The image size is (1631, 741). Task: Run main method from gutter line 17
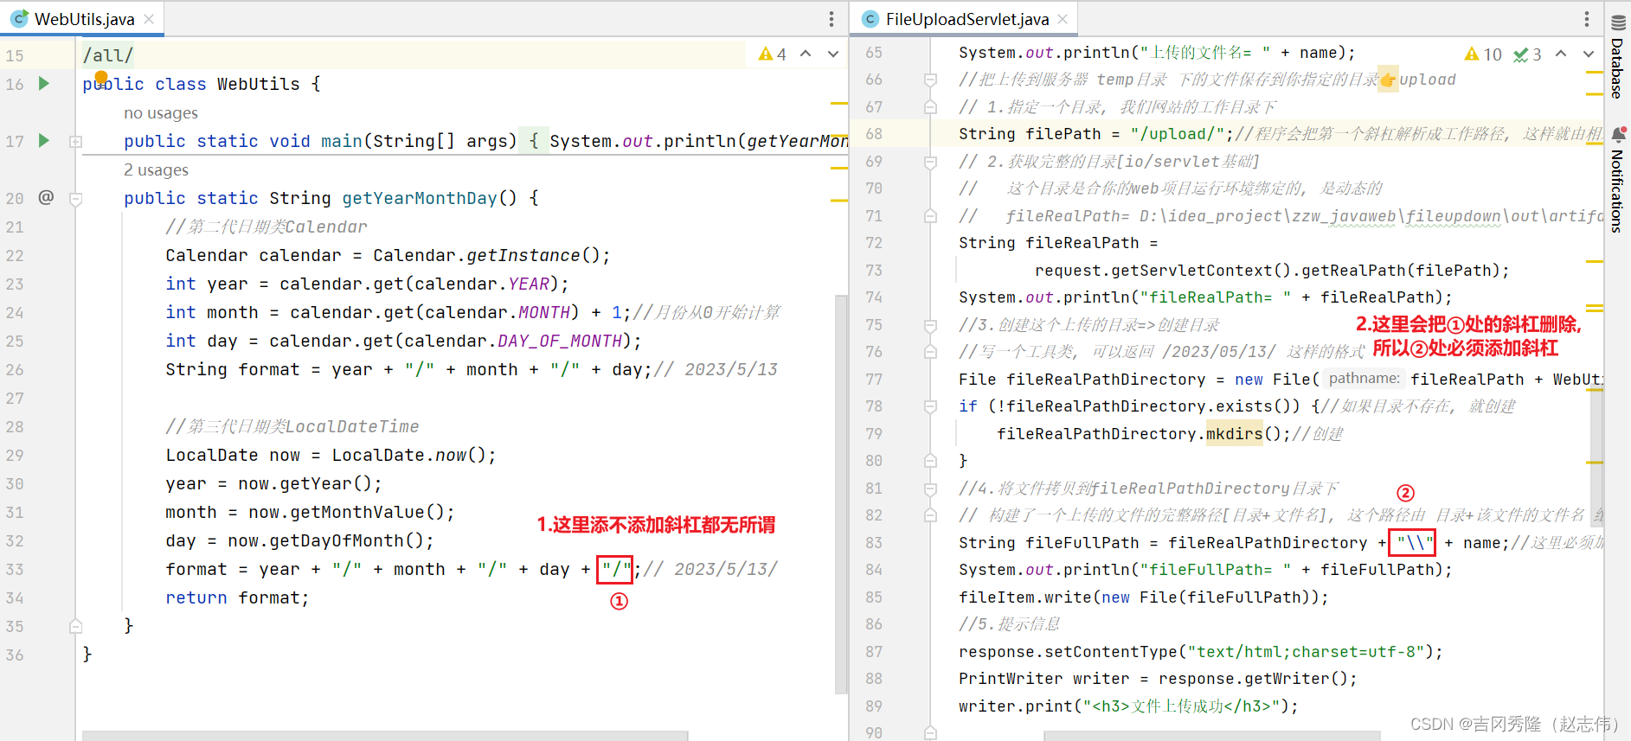point(44,141)
